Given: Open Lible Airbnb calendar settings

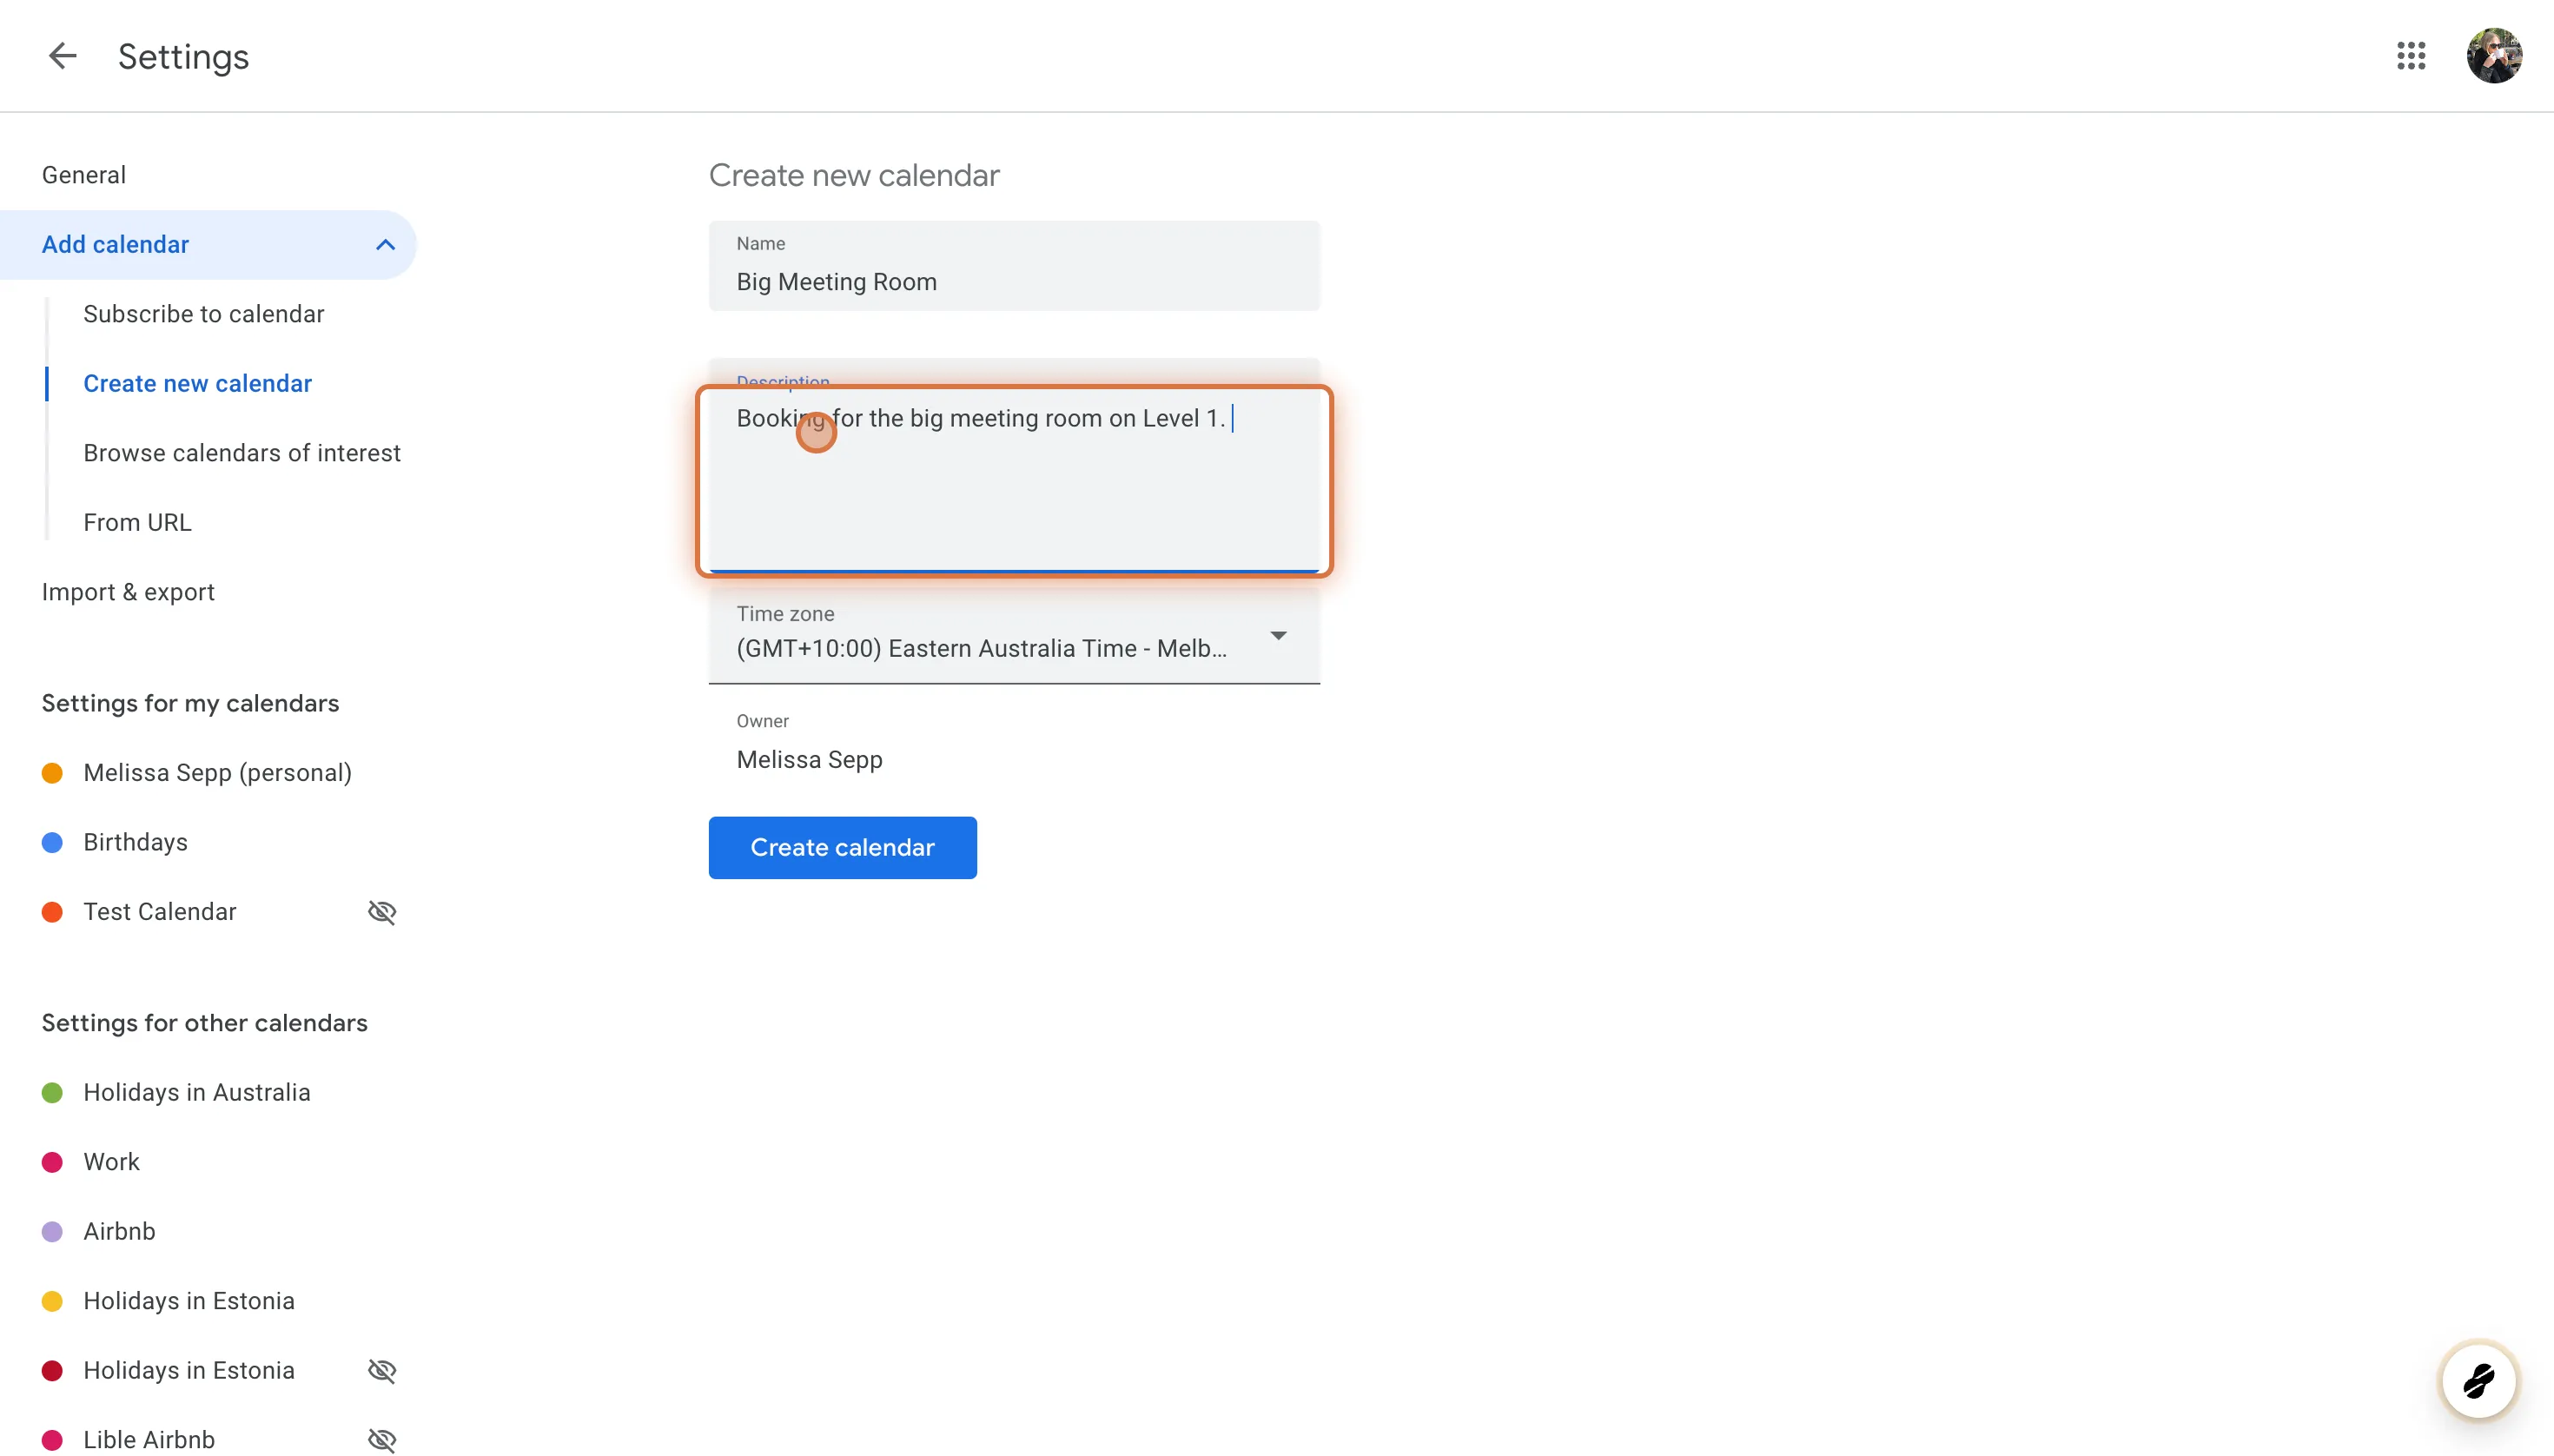Looking at the screenshot, I should click(149, 1440).
